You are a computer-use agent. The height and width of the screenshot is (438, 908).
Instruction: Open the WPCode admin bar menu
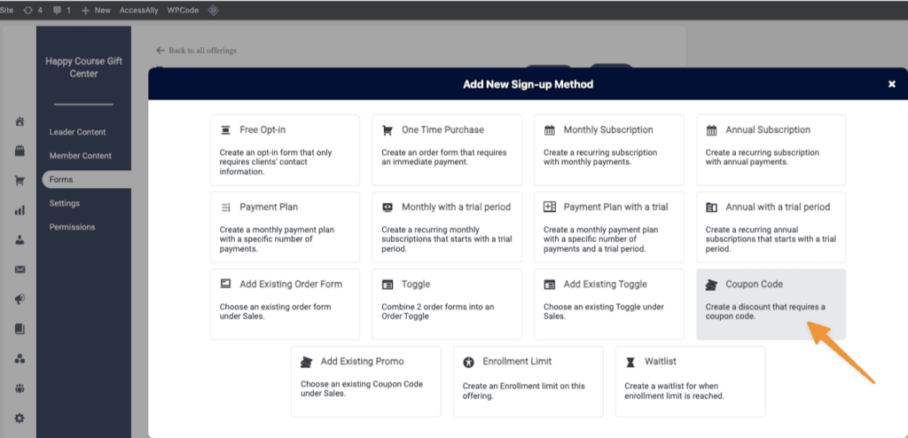(183, 10)
